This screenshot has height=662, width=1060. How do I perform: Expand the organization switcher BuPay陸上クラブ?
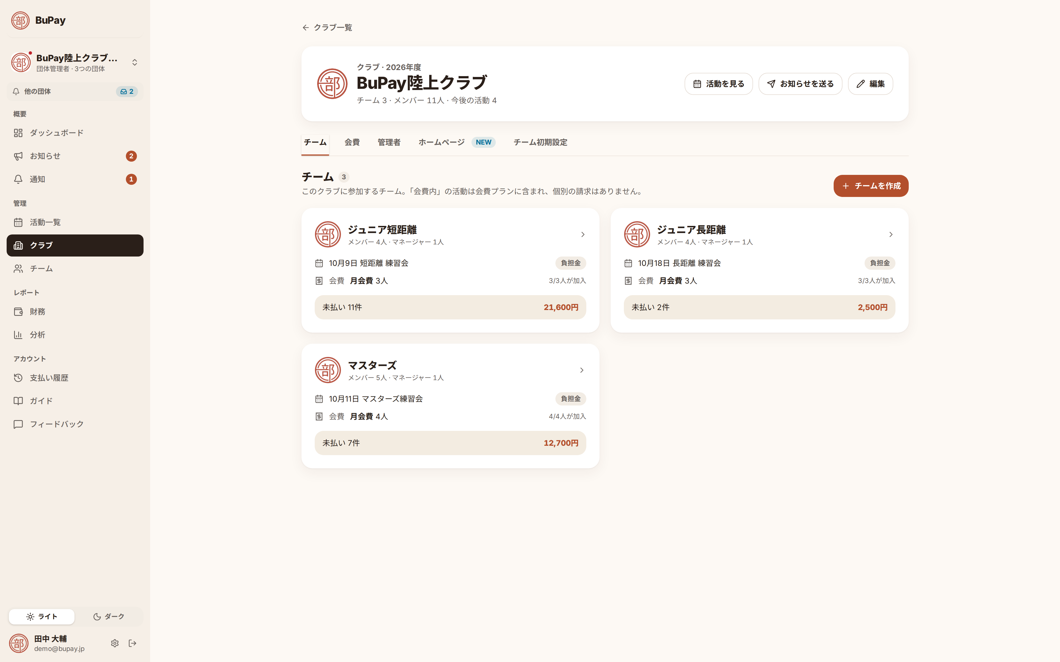(x=75, y=63)
